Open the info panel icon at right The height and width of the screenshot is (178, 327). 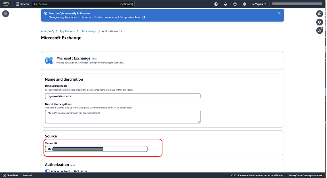(319, 14)
